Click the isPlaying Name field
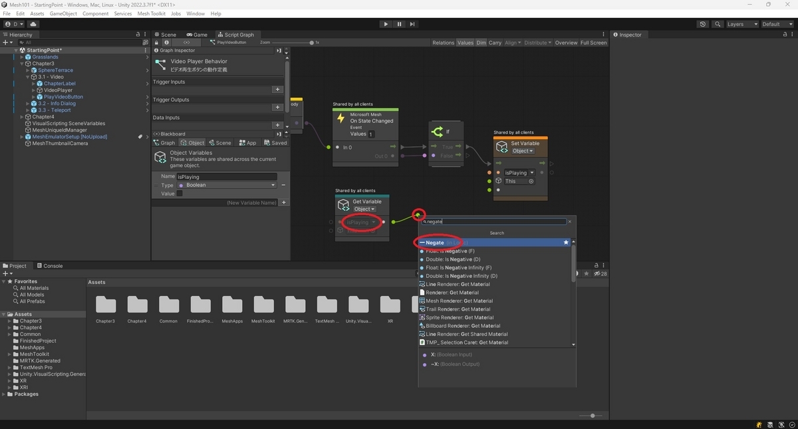 click(227, 177)
